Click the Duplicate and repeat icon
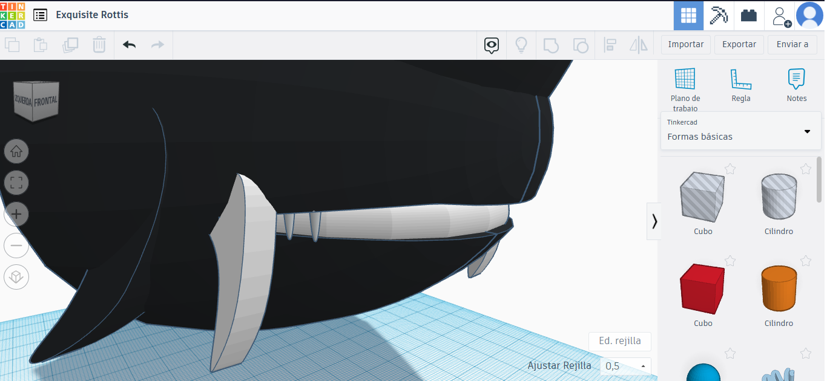 click(x=70, y=45)
